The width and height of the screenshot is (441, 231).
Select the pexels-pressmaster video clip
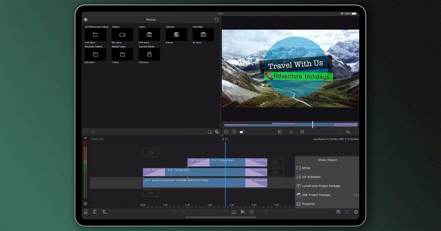coord(194,183)
